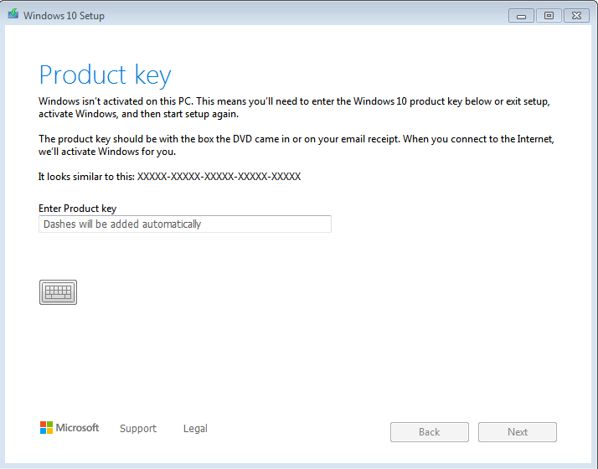Click the Enter Product key label
Viewport: 598px width, 469px height.
(x=77, y=209)
